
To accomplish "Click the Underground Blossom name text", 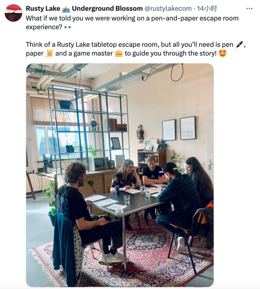I will (107, 8).
